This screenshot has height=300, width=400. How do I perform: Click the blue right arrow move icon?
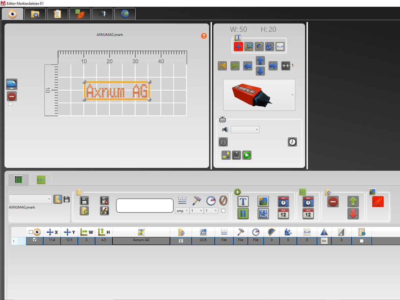273,66
